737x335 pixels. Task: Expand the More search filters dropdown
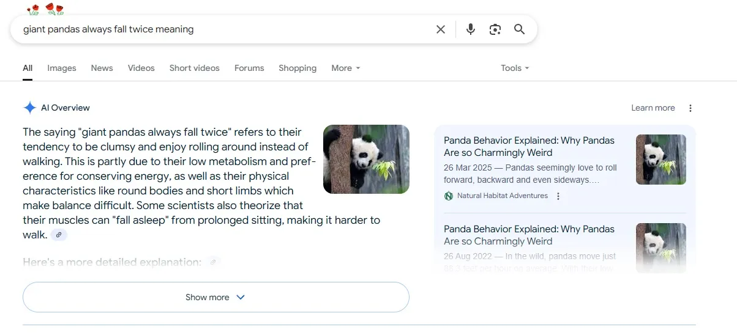click(346, 68)
